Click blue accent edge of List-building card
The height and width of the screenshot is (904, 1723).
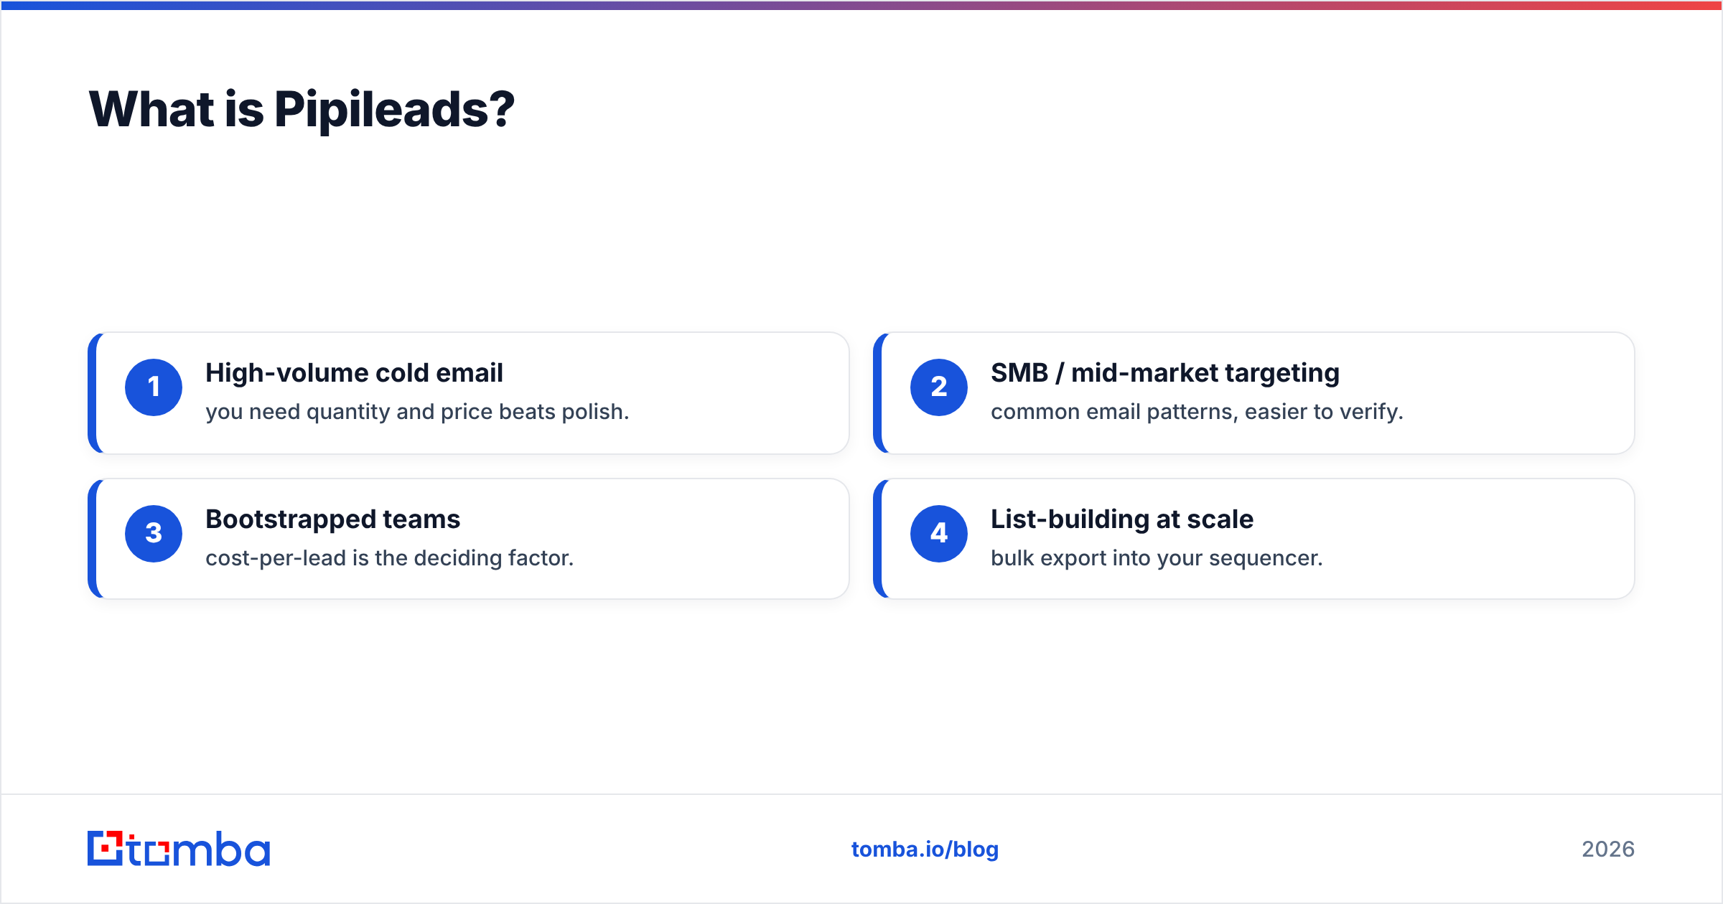pos(877,539)
